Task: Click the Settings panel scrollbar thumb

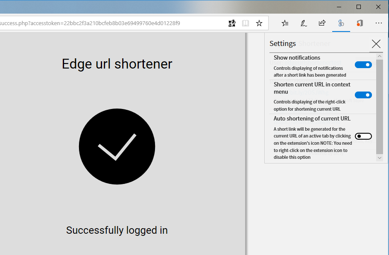Action: coord(379,107)
